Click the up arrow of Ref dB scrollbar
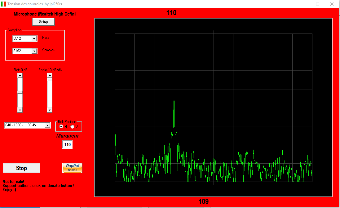This screenshot has width=340, height=208. [x=20, y=75]
